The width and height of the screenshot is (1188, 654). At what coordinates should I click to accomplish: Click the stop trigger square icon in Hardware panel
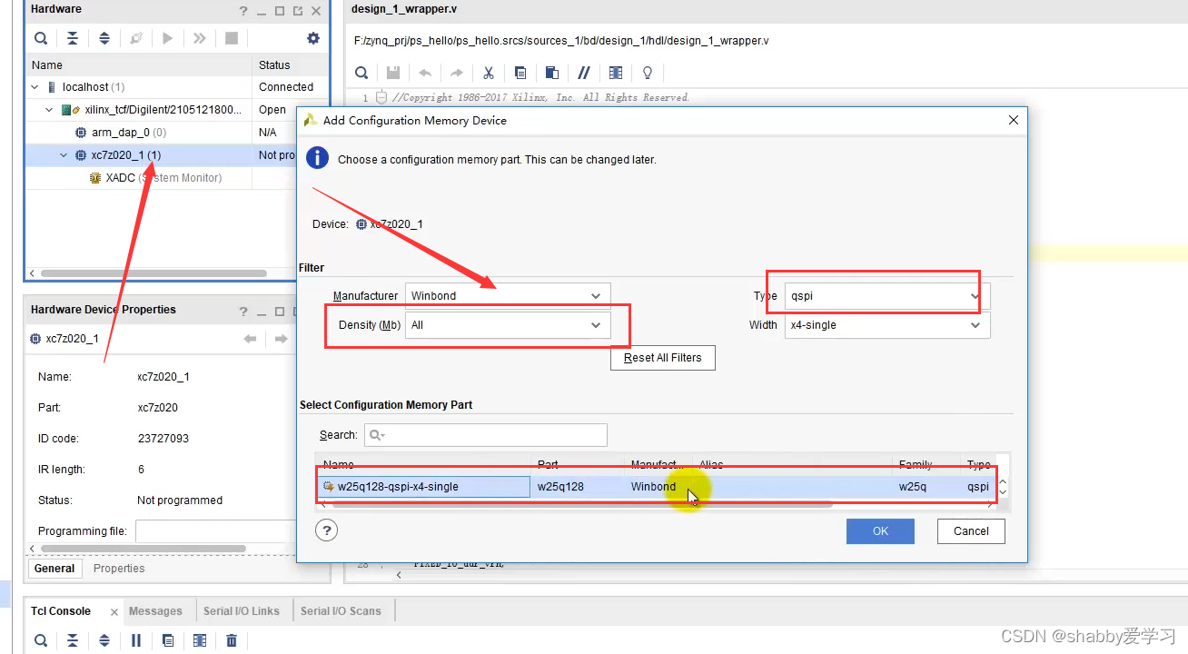tap(232, 38)
